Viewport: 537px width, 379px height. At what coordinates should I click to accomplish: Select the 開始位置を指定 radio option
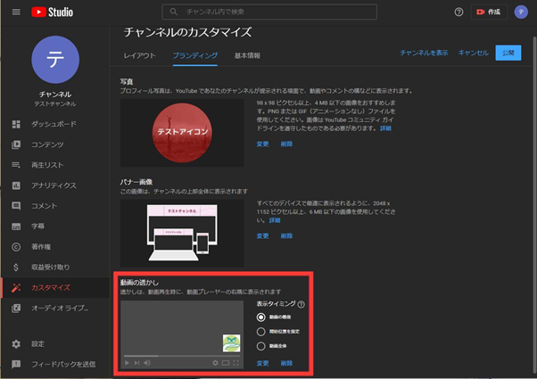pyautogui.click(x=261, y=331)
